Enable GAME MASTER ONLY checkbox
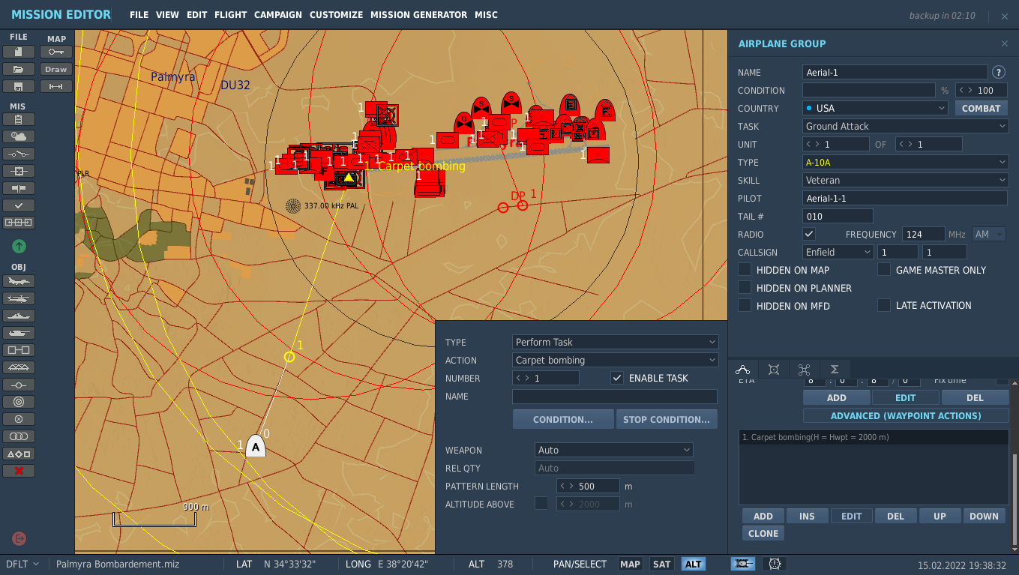 [884, 270]
